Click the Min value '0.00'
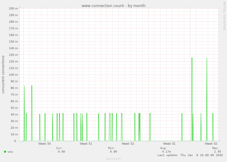Image resolution: width=227 pixels, height=162 pixels. (x=113, y=152)
